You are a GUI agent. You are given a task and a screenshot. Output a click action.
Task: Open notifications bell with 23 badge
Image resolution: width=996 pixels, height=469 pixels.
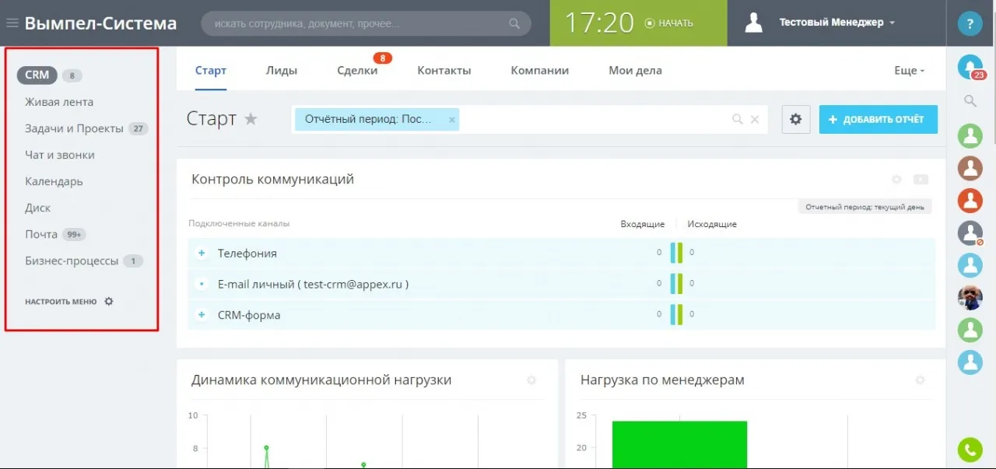(970, 67)
